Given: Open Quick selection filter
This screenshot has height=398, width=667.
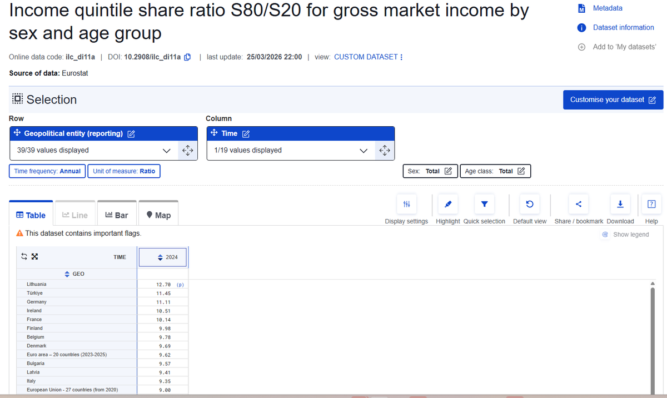Looking at the screenshot, I should tap(484, 205).
